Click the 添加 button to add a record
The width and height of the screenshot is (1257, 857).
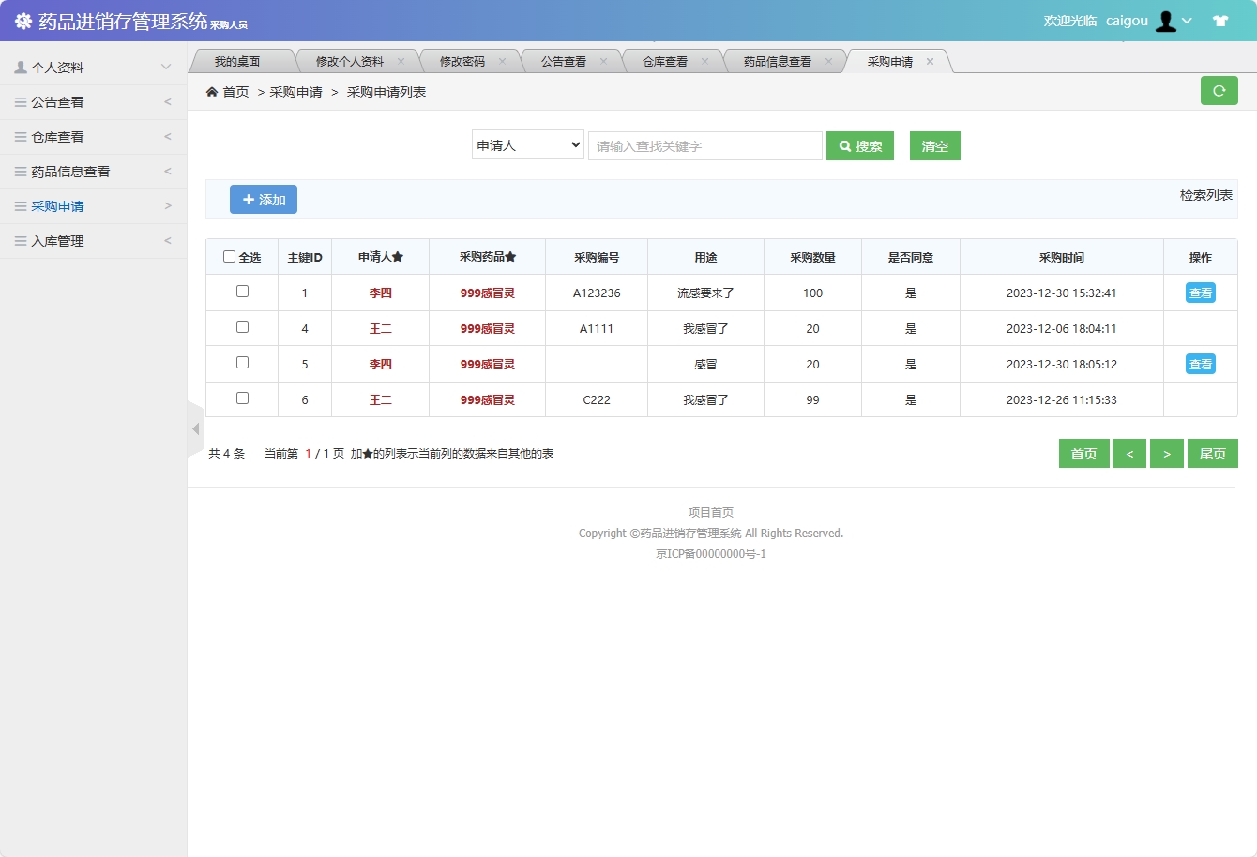[264, 199]
